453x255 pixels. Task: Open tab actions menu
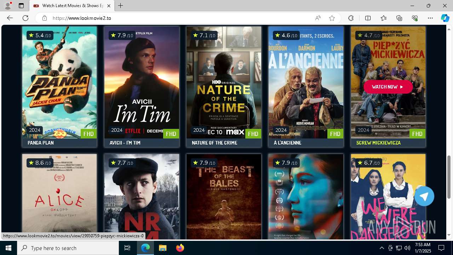click(21, 6)
